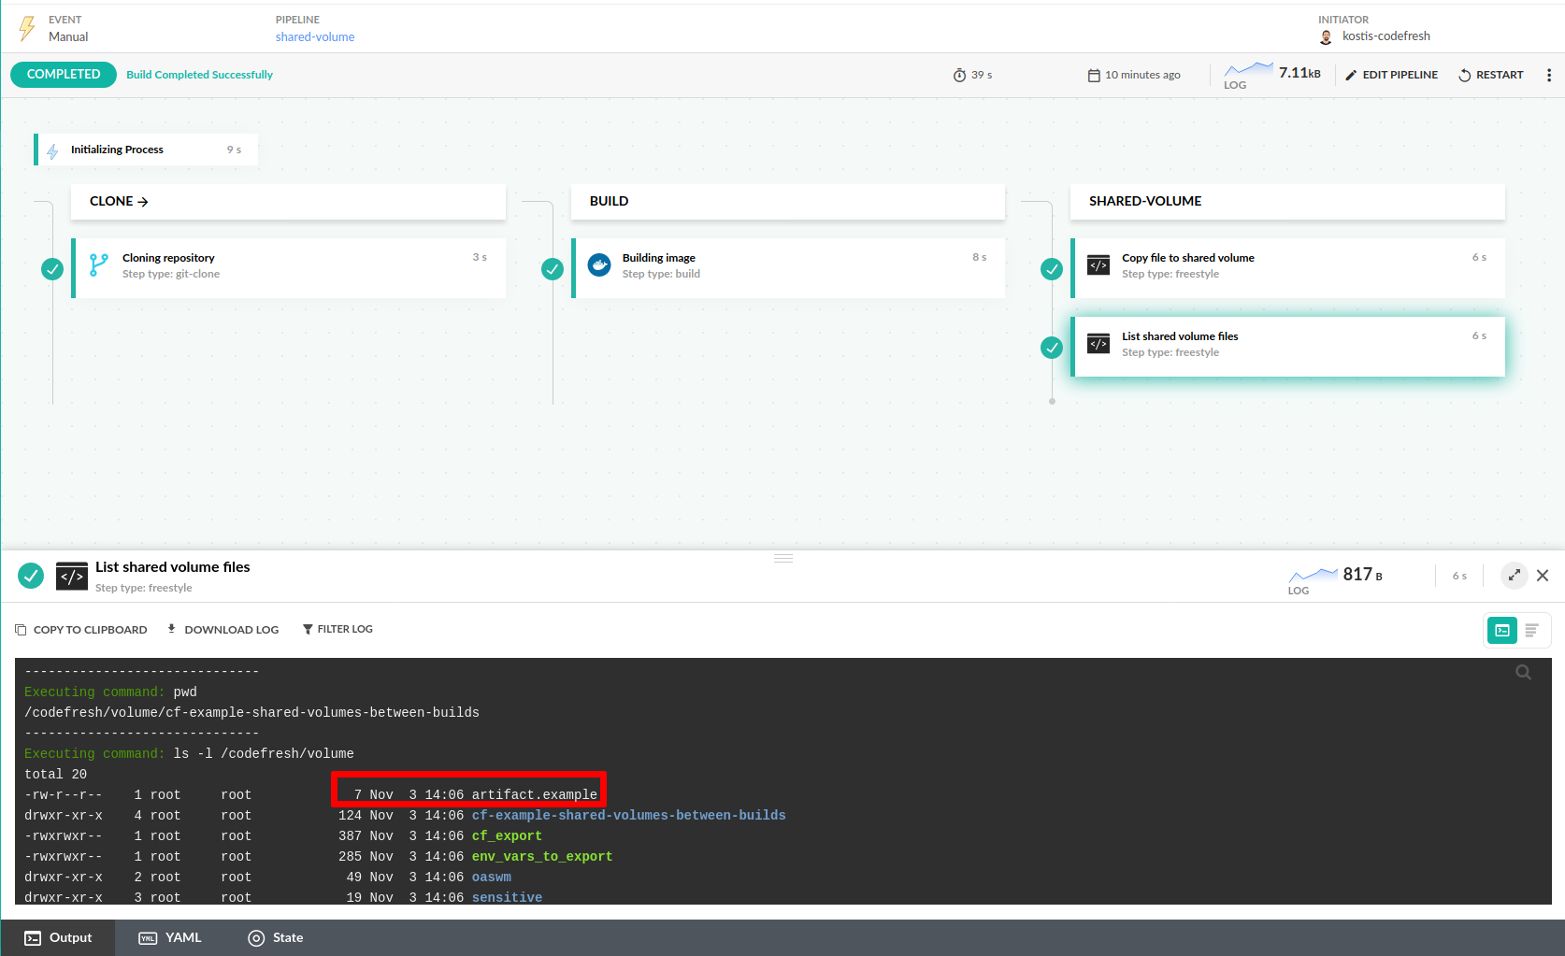Close the List shared volume files panel

tap(1543, 576)
